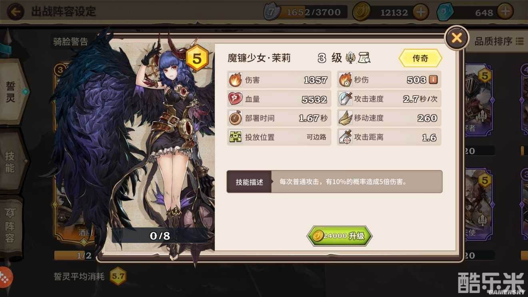Go back using the arrow icon

click(15, 12)
